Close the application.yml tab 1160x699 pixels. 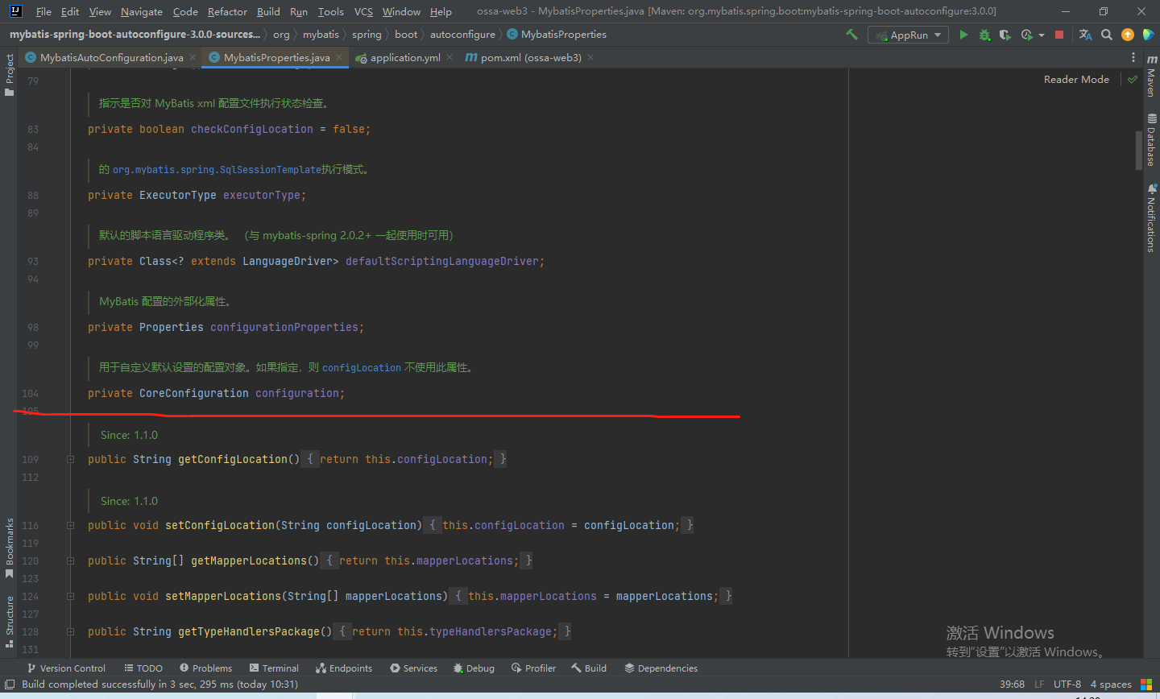(x=449, y=57)
